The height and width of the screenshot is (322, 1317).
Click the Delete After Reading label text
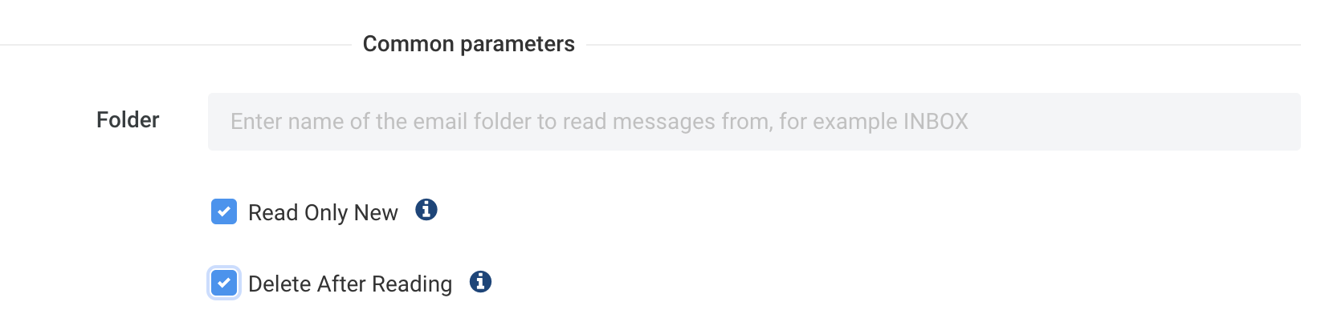(x=350, y=284)
